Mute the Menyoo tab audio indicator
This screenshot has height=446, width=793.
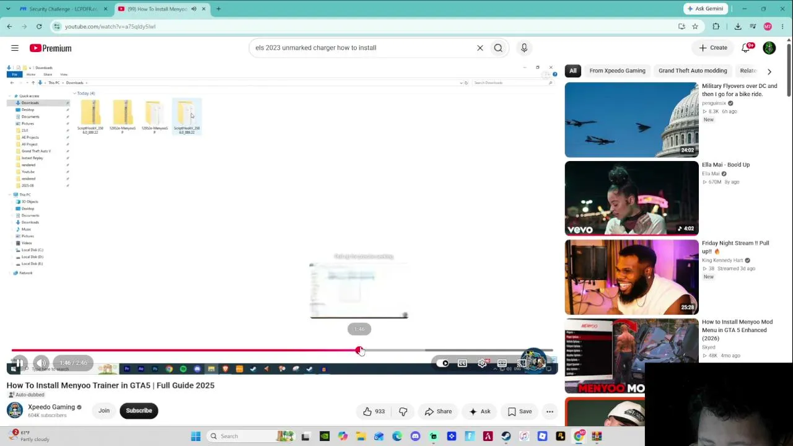pos(193,9)
